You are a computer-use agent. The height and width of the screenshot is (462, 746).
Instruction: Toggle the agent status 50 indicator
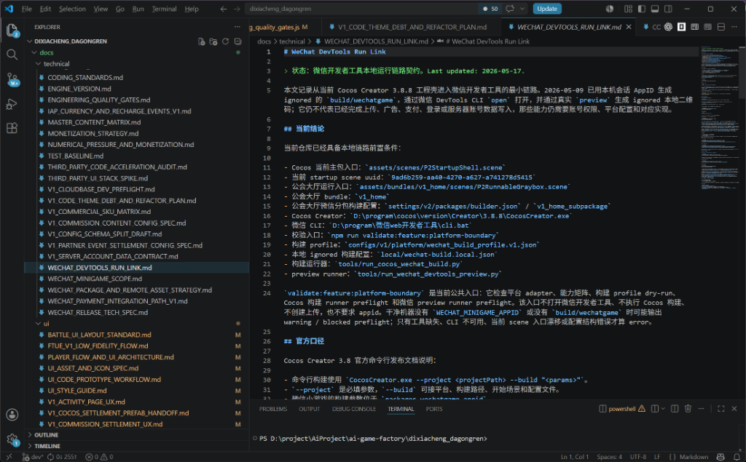click(490, 9)
